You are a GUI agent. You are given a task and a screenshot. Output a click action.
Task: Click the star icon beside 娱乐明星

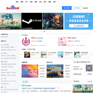(x=2, y=45)
